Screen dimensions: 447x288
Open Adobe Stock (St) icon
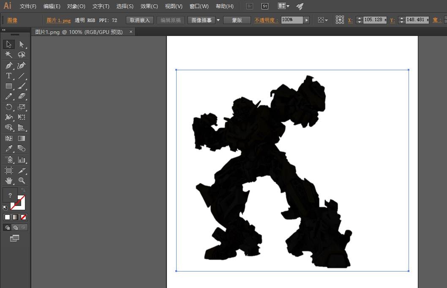[265, 6]
